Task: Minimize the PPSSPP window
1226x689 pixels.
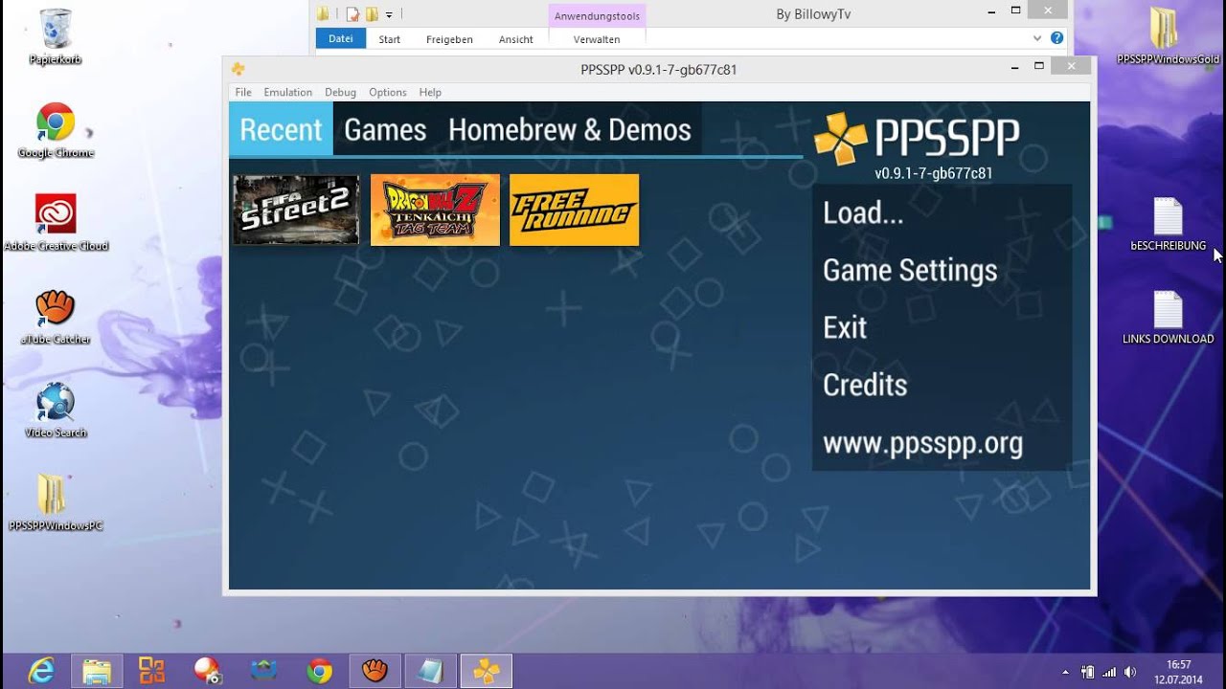Action: point(1014,67)
